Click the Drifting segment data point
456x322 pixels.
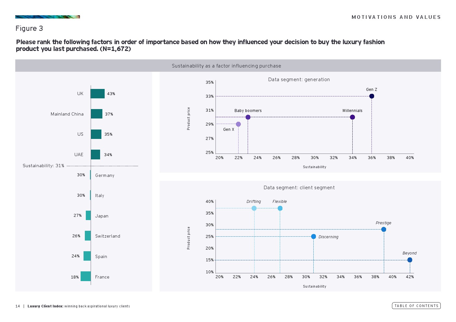(x=254, y=208)
